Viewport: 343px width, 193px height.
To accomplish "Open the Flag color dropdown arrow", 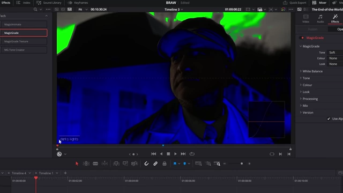I will coord(179,164).
